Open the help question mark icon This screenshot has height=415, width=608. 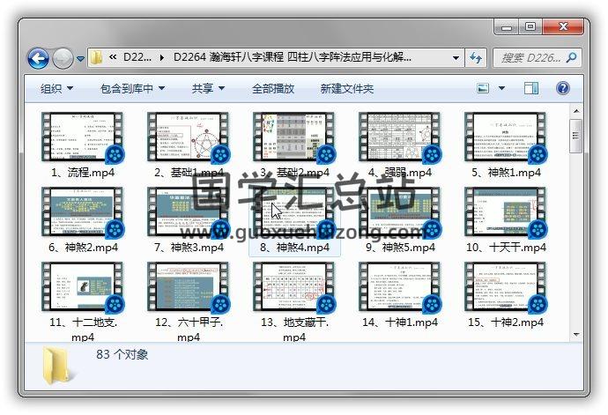[563, 88]
